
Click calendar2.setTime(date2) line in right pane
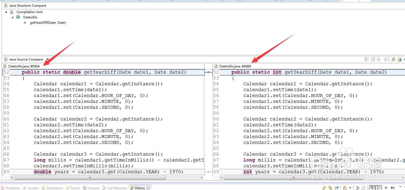280,125
